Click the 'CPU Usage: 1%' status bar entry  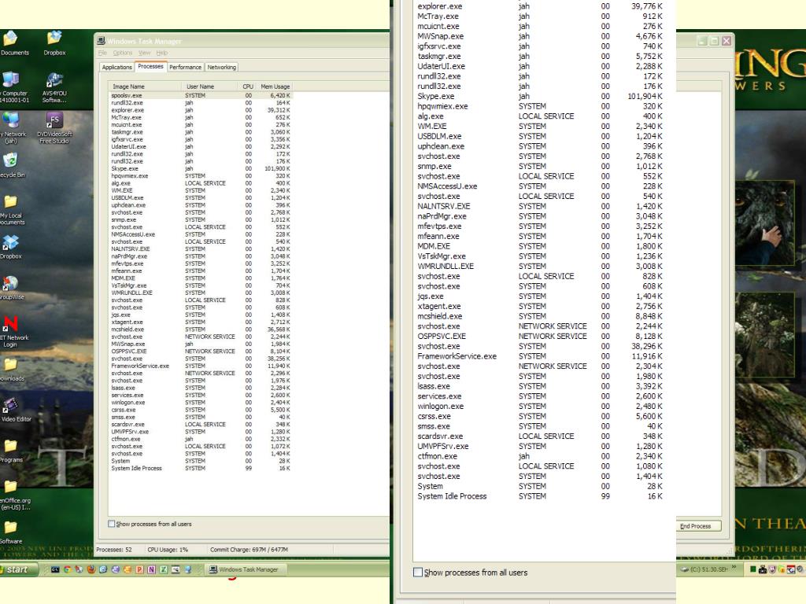(168, 550)
